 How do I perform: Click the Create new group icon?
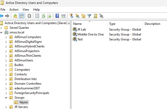[77, 16]
